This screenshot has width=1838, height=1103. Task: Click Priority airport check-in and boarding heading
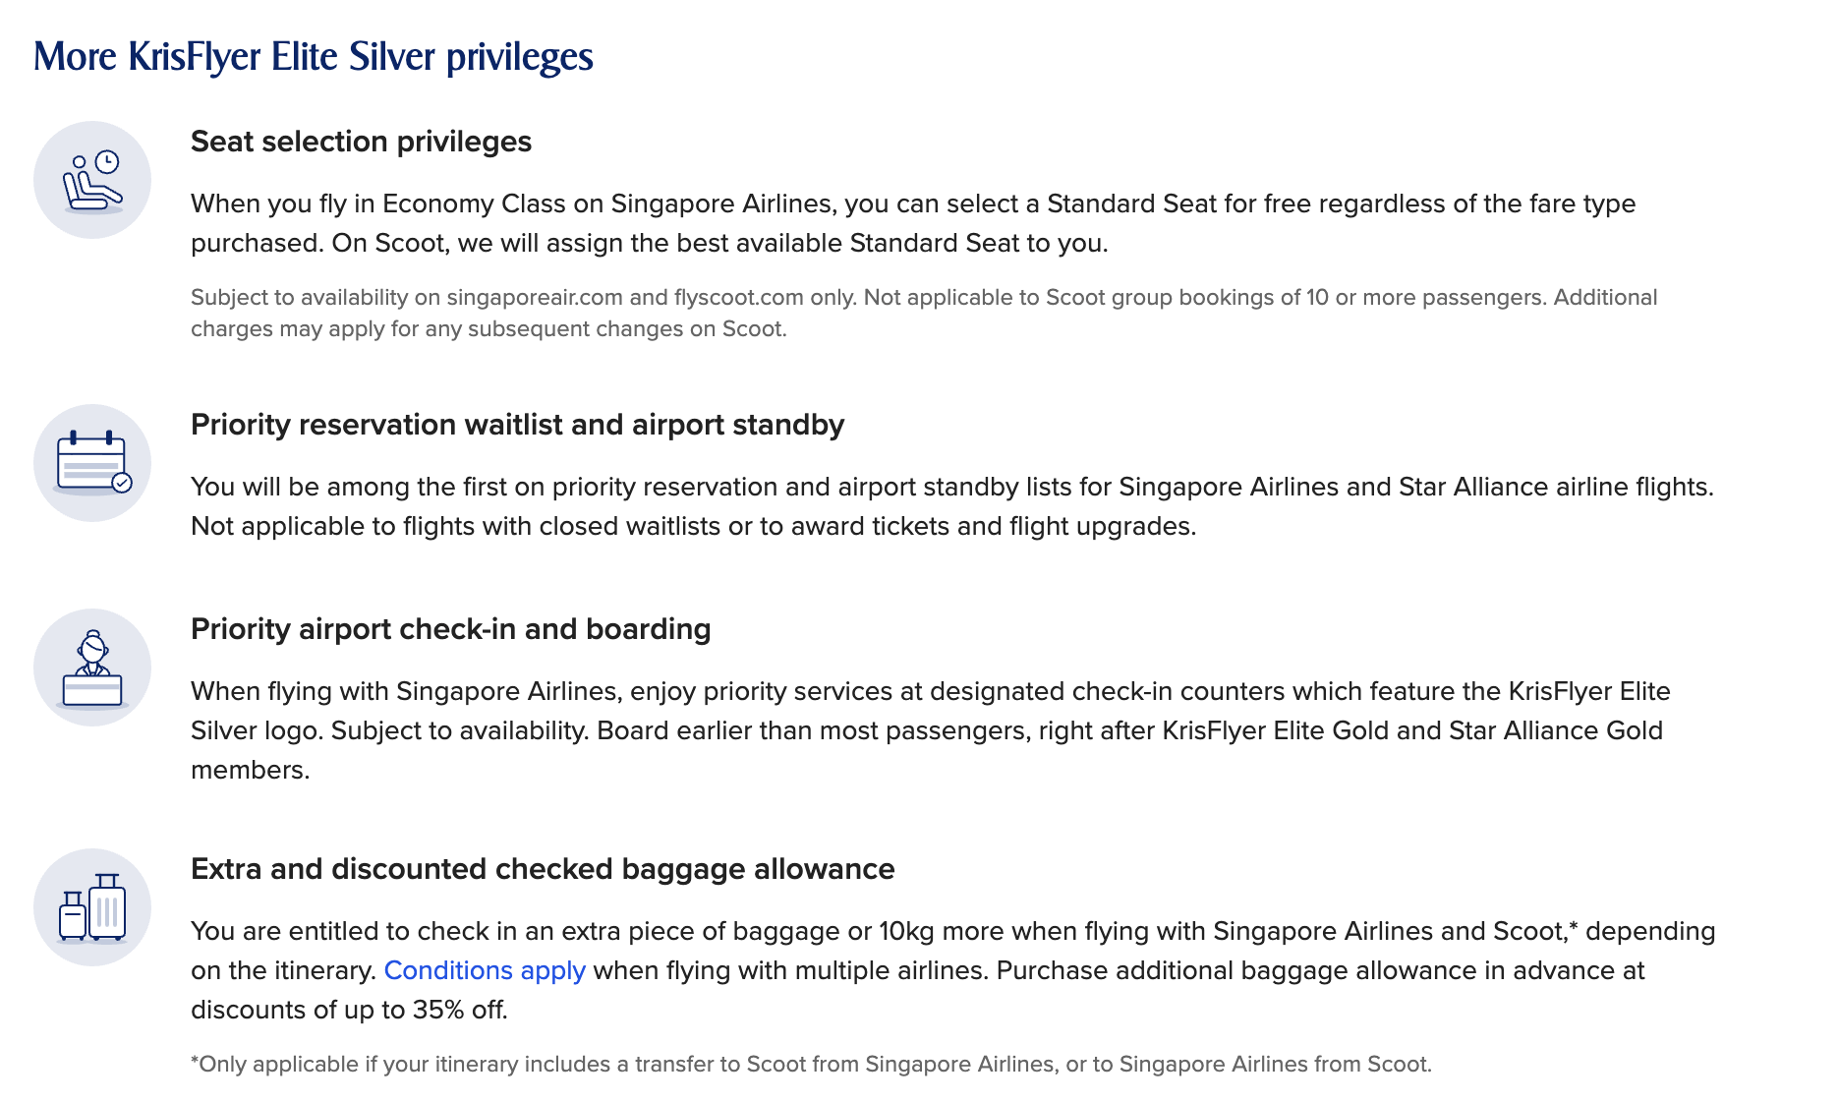(450, 629)
